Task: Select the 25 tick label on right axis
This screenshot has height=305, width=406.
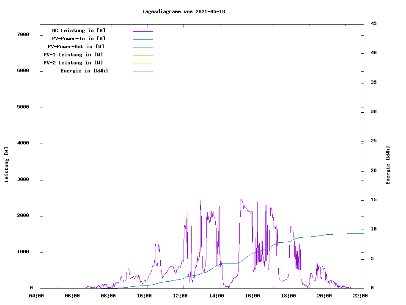Action: 373,141
